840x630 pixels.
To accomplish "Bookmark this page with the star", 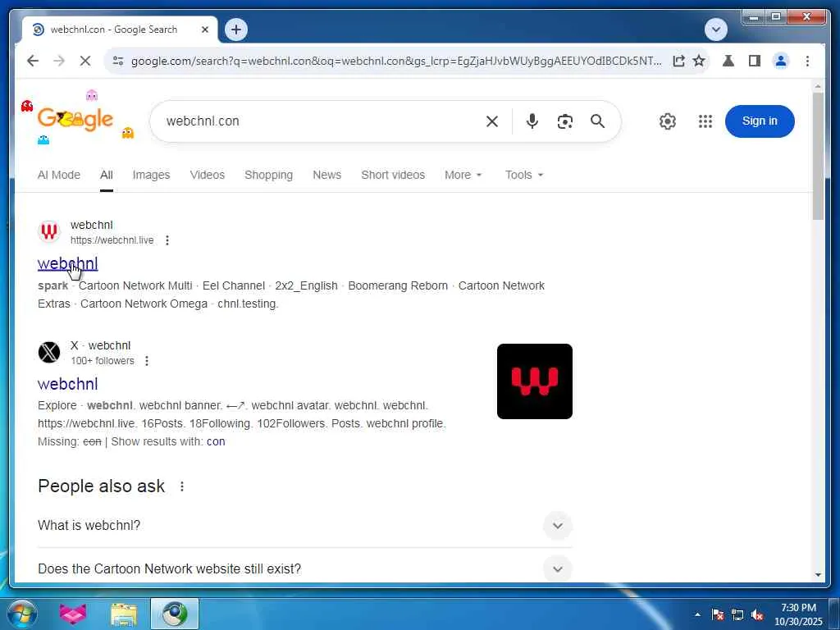I will tap(699, 61).
